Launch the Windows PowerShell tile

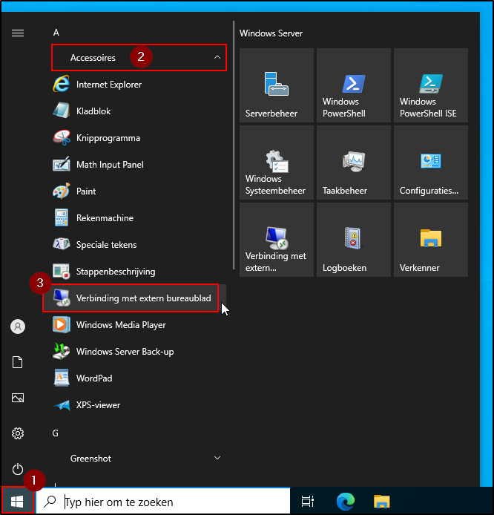point(354,86)
